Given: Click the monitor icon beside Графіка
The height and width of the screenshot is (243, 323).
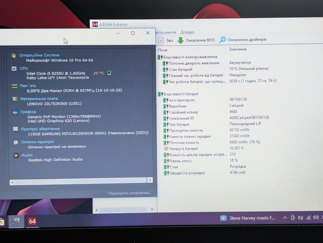Looking at the screenshot, I should 15,112.
